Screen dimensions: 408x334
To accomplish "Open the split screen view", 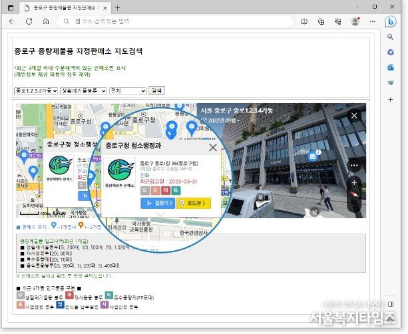I will pos(304,21).
